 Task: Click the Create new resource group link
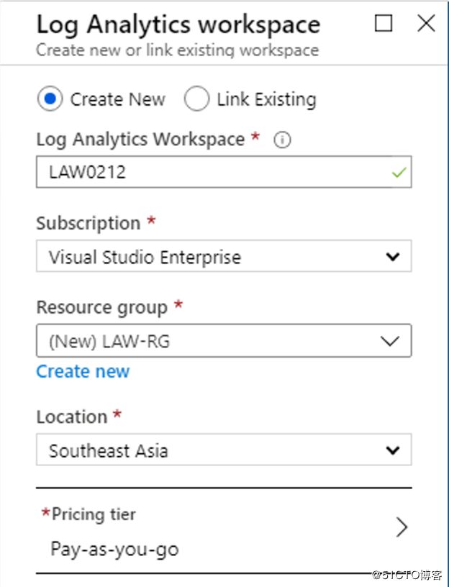(83, 372)
